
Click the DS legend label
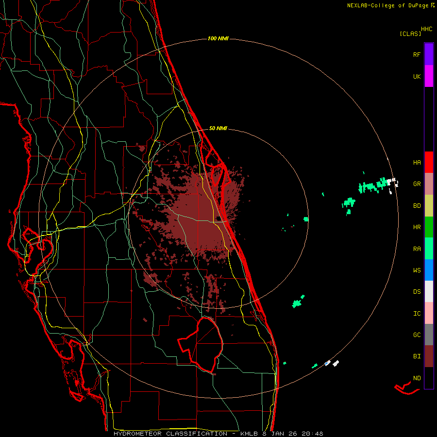[x=417, y=292]
